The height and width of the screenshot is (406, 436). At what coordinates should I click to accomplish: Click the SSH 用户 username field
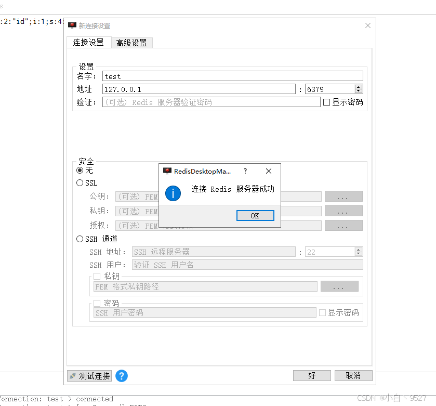tap(247, 265)
